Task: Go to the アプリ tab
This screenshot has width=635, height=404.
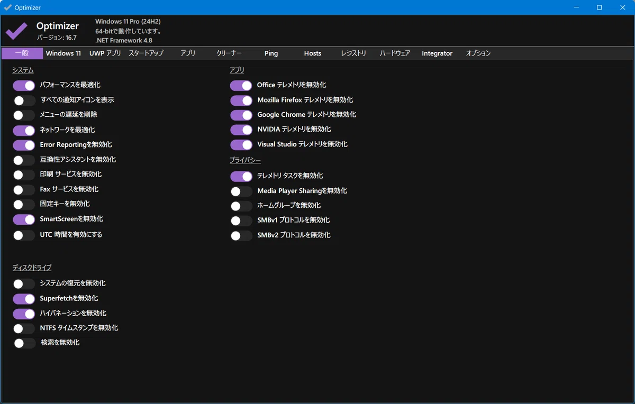Action: coord(188,53)
